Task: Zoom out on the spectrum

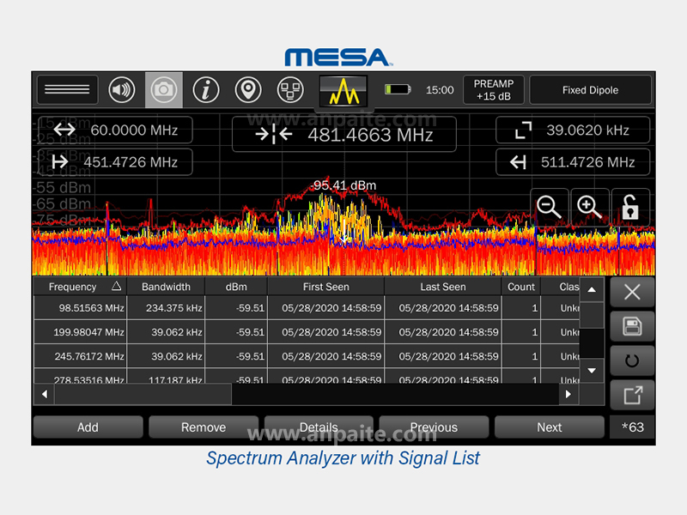Action: (x=550, y=207)
